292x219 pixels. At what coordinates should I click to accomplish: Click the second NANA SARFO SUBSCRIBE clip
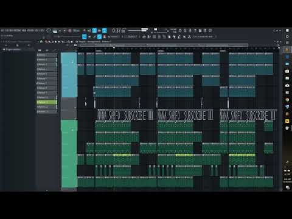186,115
